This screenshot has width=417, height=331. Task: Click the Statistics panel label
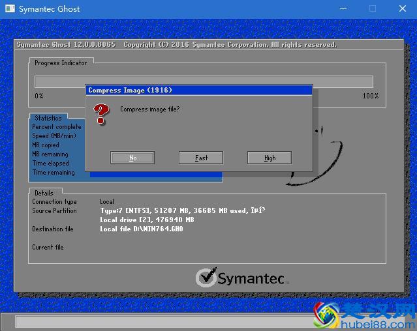pyautogui.click(x=48, y=118)
